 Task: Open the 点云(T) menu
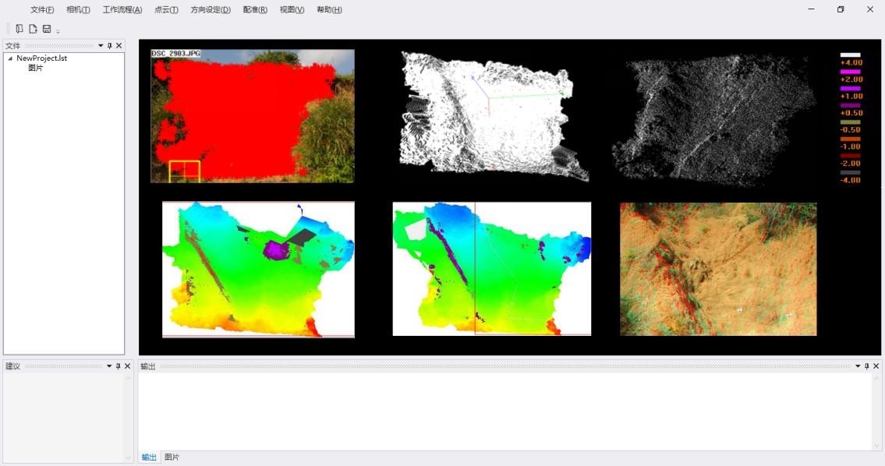[x=166, y=10]
